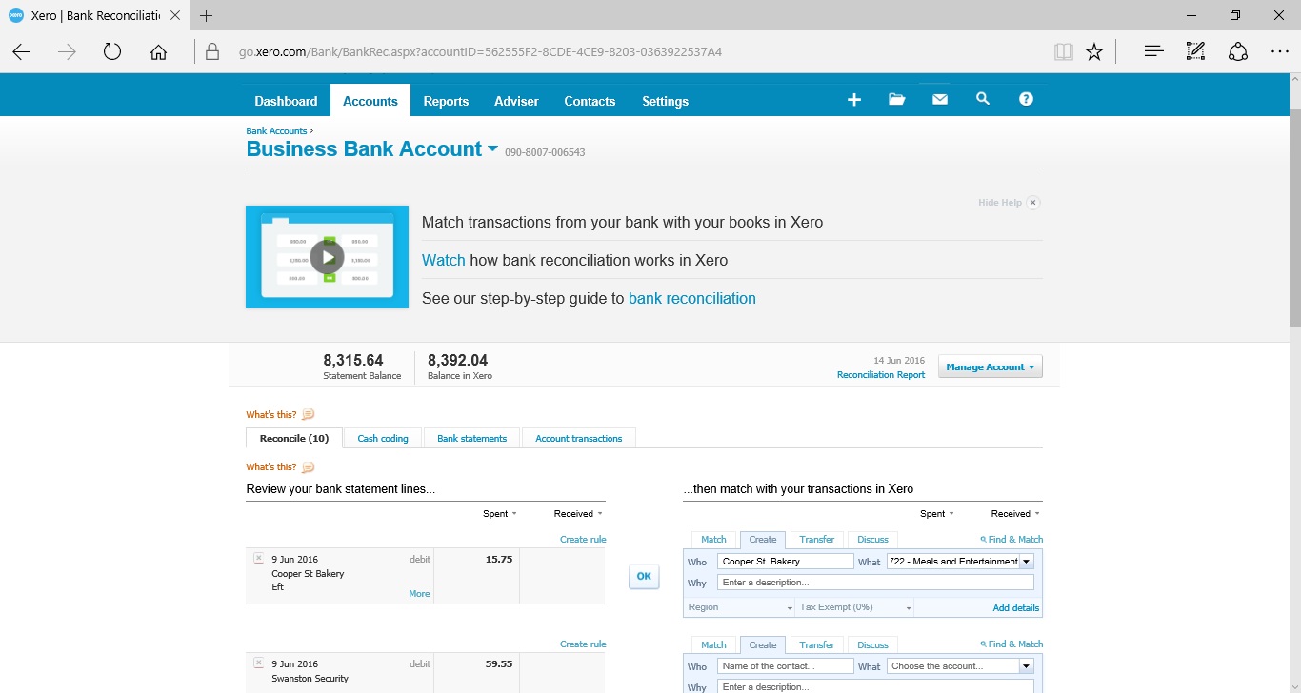This screenshot has width=1301, height=693.
Task: Click Create rule above Cooper St Bakery line
Action: tap(583, 540)
